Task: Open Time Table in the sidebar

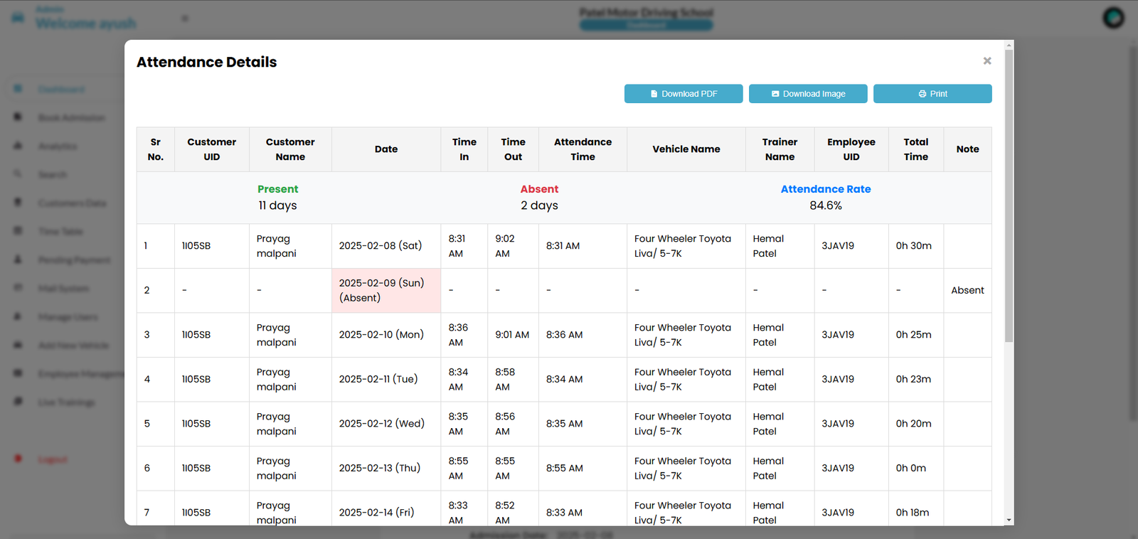Action: tap(60, 231)
